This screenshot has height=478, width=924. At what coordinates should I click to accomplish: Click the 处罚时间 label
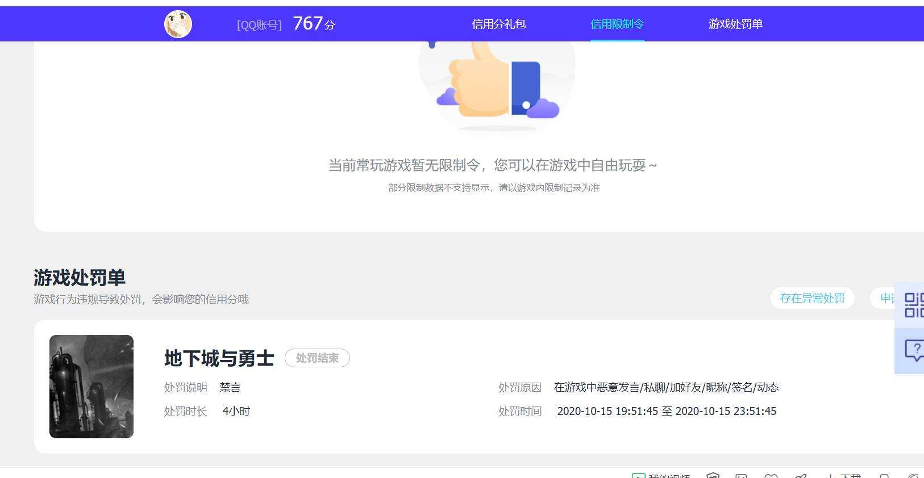point(520,411)
